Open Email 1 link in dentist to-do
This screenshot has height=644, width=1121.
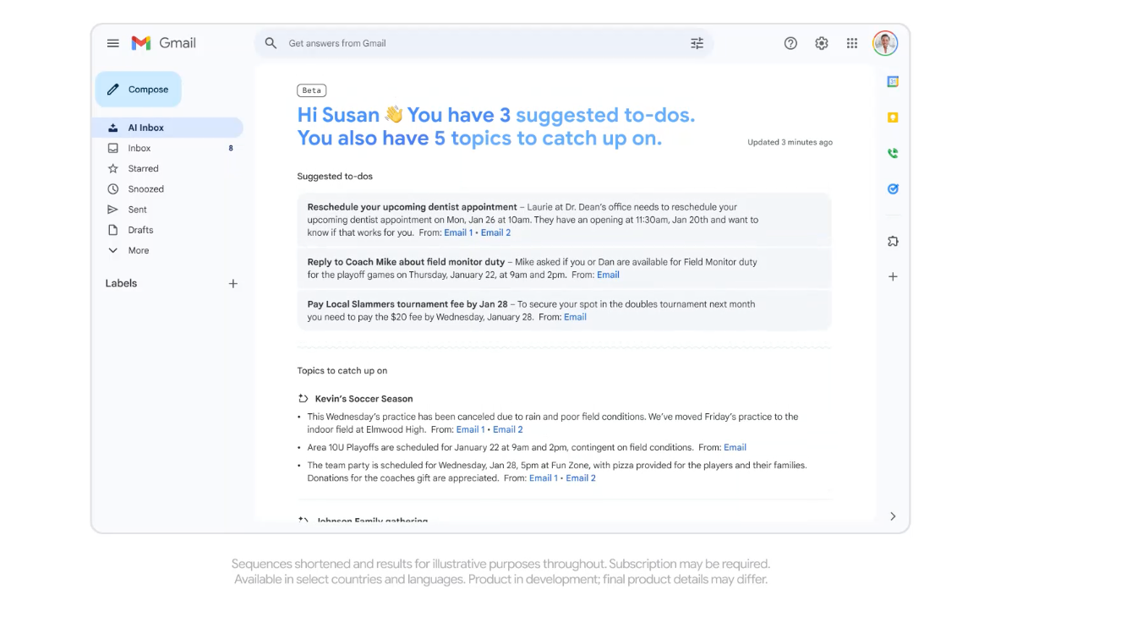click(458, 232)
